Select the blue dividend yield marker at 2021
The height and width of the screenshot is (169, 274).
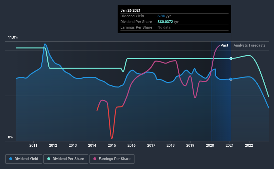[231, 79]
